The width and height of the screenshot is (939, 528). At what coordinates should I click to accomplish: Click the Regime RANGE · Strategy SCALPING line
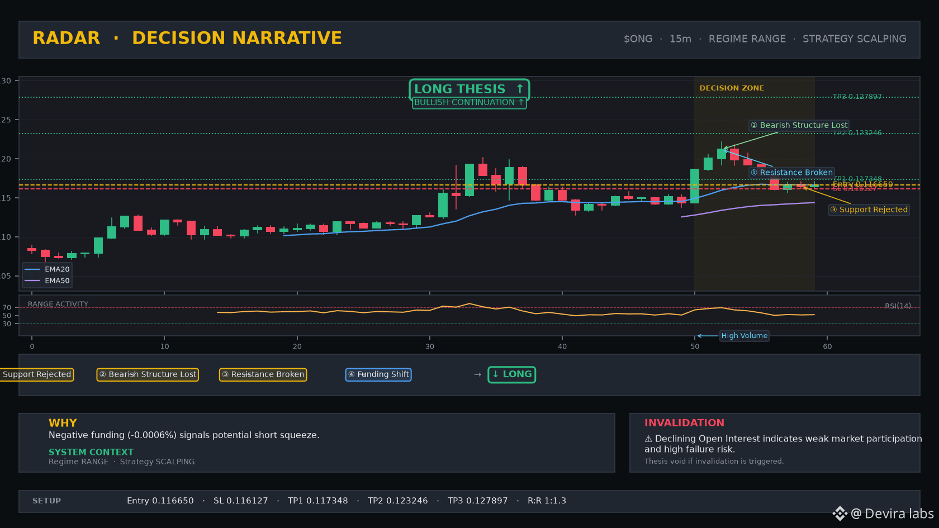coord(122,462)
